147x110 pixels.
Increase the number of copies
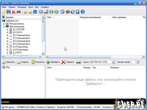click(x=138, y=61)
